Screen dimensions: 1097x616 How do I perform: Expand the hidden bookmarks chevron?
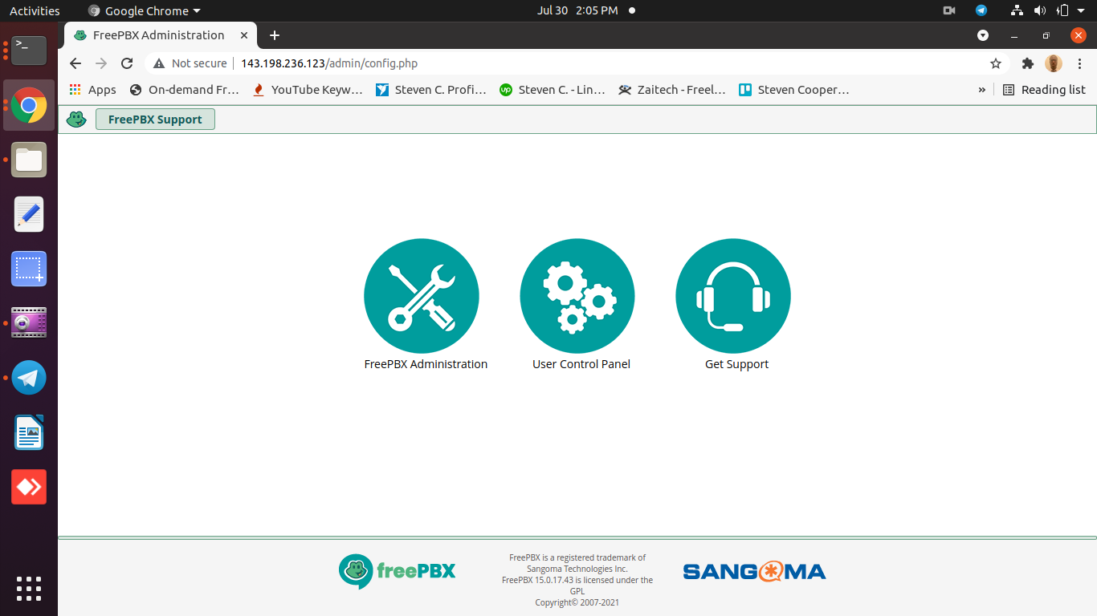(981, 90)
